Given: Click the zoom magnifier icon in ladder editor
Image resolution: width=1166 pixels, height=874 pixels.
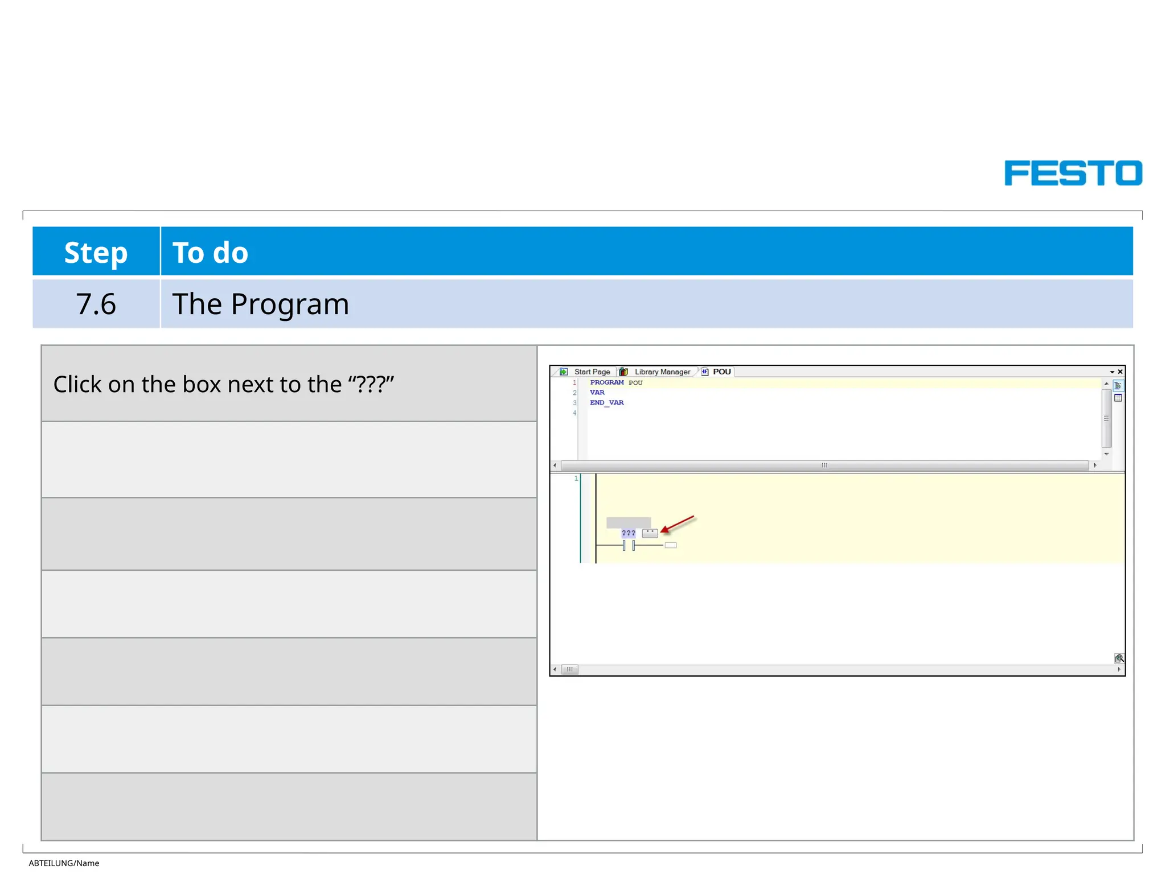Looking at the screenshot, I should [1119, 658].
